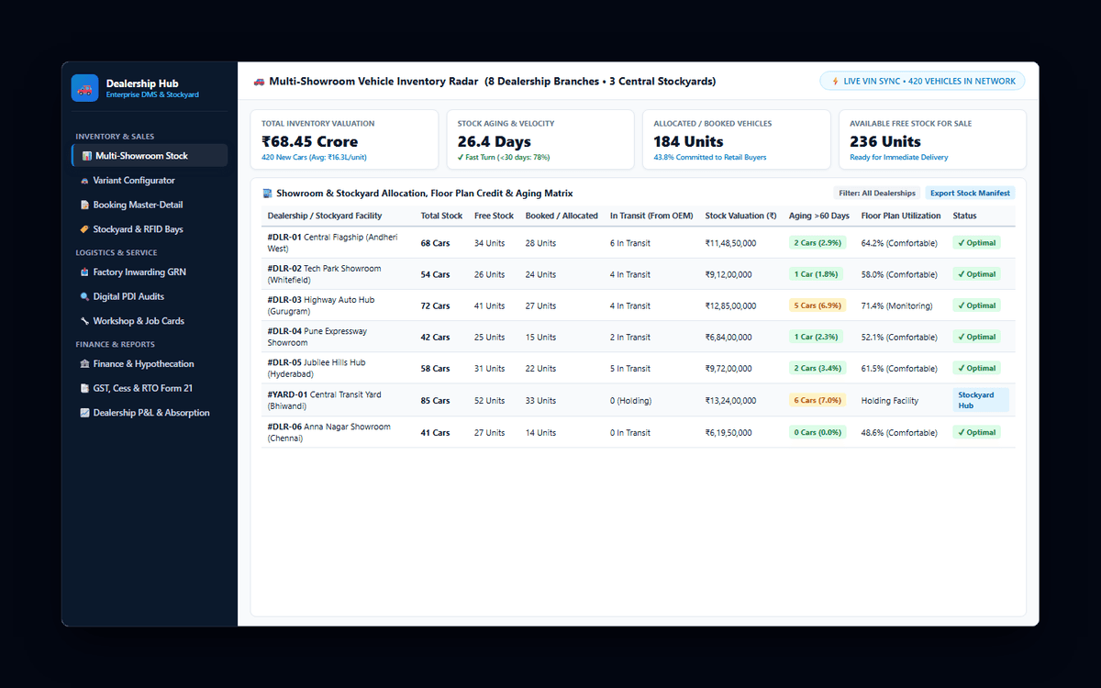Click the icon beside Showroom & Stockyard Allocation heading
1101x688 pixels.
click(x=267, y=194)
